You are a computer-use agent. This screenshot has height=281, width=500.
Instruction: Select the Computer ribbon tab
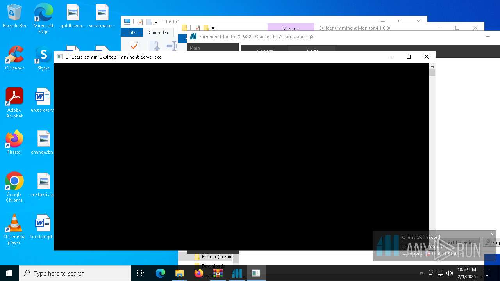158,32
